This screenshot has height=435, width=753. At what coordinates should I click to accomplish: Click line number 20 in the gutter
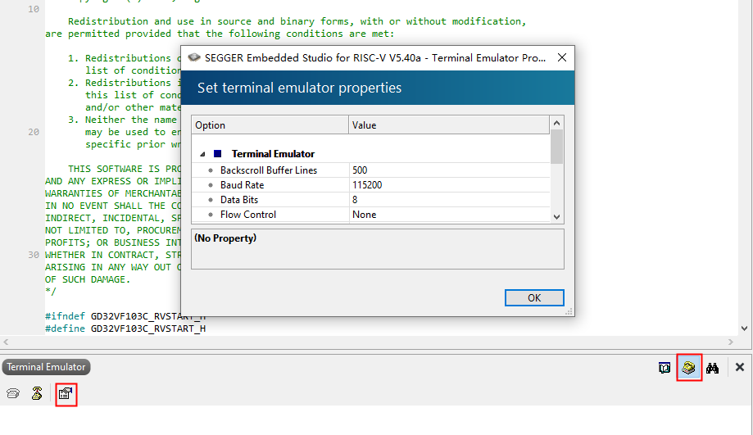[x=34, y=132]
